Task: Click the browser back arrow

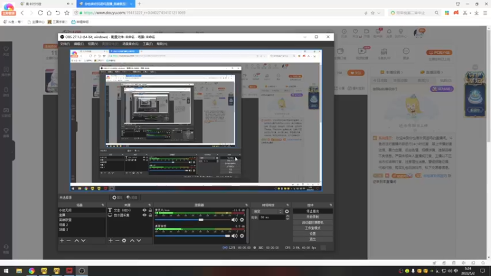Action: 22,13
